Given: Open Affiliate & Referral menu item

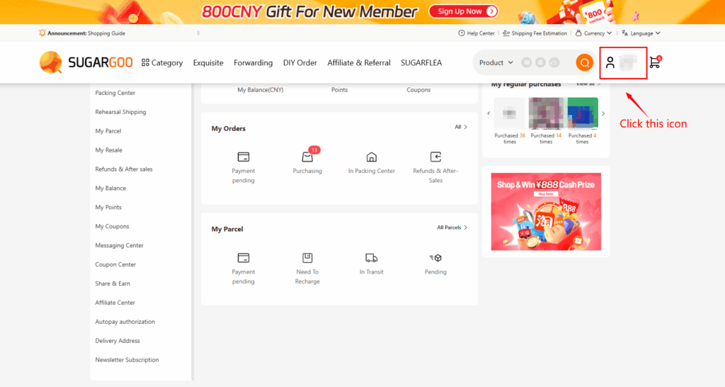Looking at the screenshot, I should (359, 62).
